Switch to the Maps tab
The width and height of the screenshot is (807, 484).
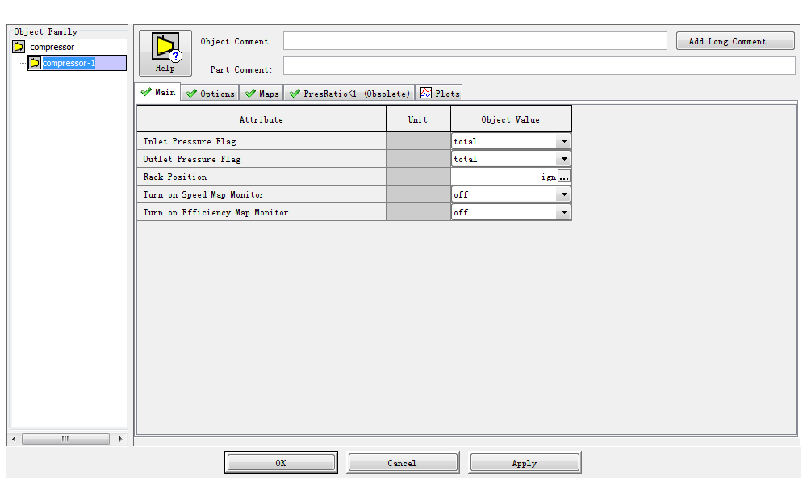click(x=261, y=94)
